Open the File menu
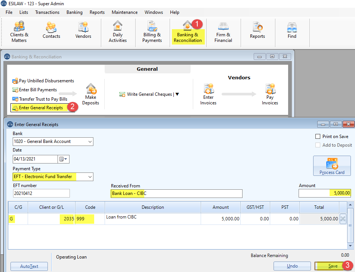This screenshot has width=355, height=272. tap(9, 12)
